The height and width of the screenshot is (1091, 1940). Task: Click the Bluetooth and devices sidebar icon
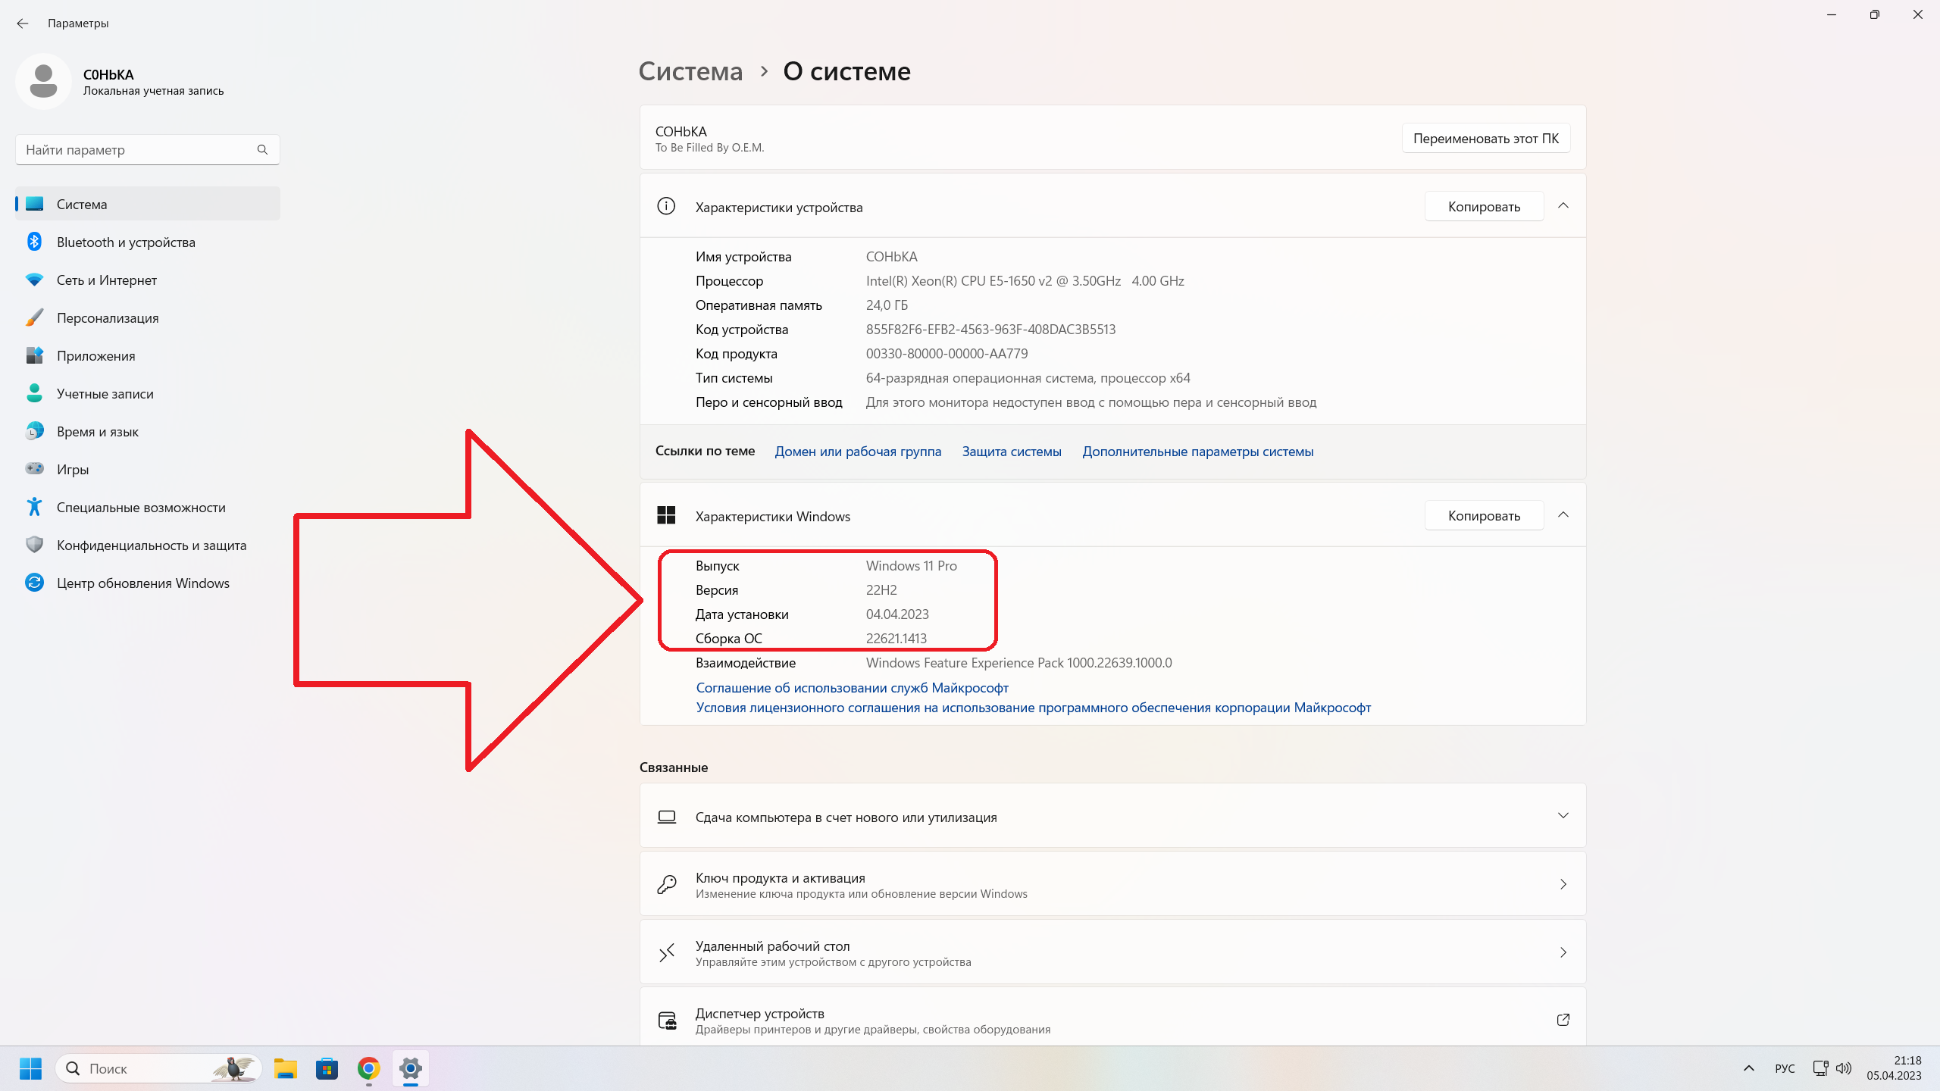point(34,242)
